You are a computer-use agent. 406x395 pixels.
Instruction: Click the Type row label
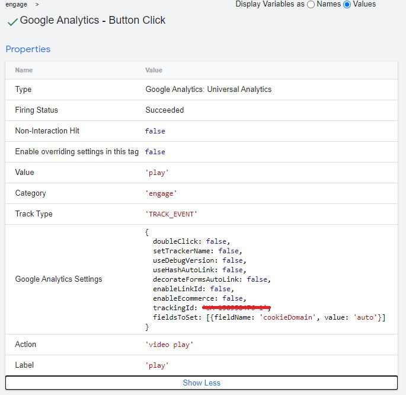23,90
